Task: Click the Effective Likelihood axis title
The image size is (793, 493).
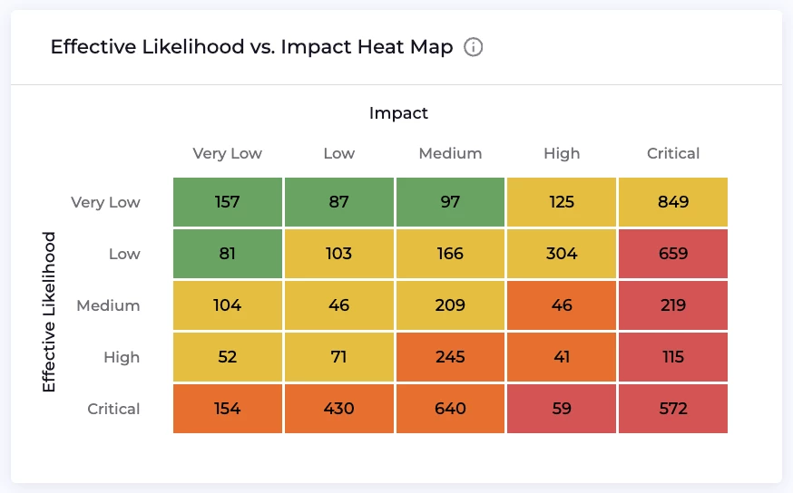Action: pos(49,312)
